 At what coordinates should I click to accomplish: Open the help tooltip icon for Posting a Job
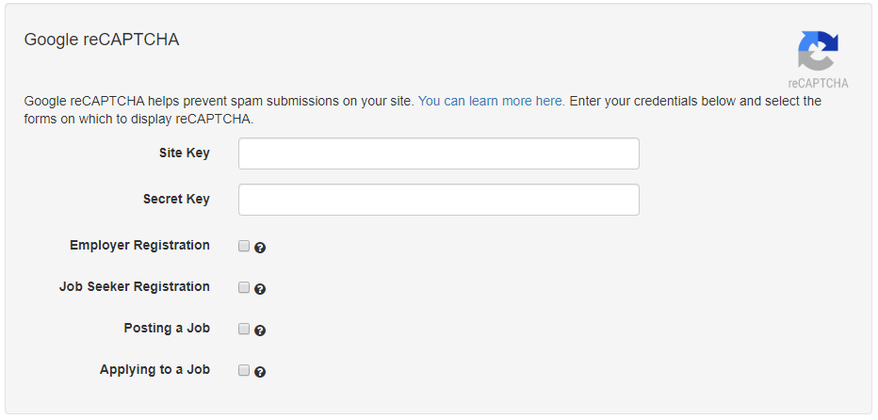(x=260, y=331)
